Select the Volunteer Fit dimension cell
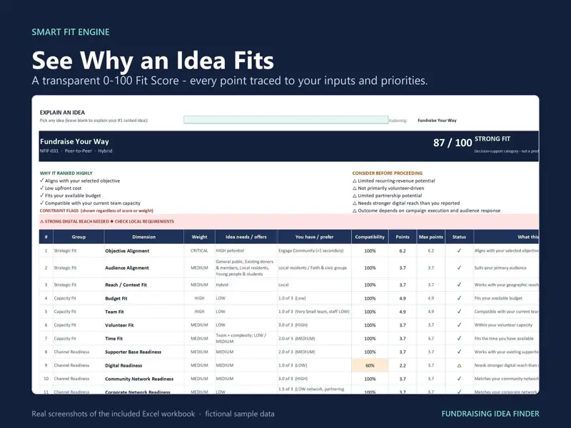The height and width of the screenshot is (428, 571). point(144,325)
